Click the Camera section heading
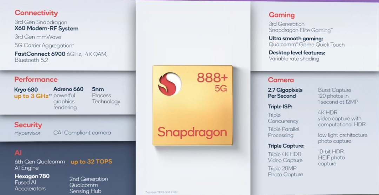379x195 pixels. (281, 80)
